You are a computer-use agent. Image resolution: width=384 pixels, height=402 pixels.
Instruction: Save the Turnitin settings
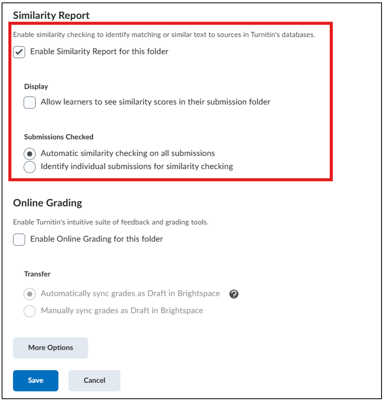[x=35, y=381]
